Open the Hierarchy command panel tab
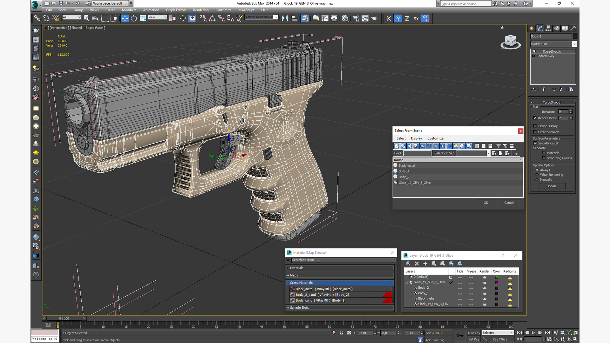The height and width of the screenshot is (343, 610). click(548, 28)
